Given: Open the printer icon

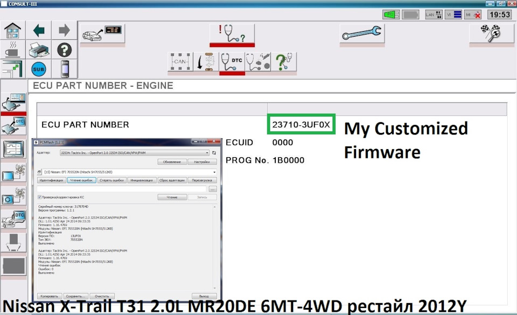Looking at the screenshot, I should click(x=39, y=50).
